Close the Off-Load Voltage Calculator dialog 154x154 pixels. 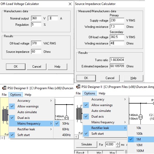(70, 4)
